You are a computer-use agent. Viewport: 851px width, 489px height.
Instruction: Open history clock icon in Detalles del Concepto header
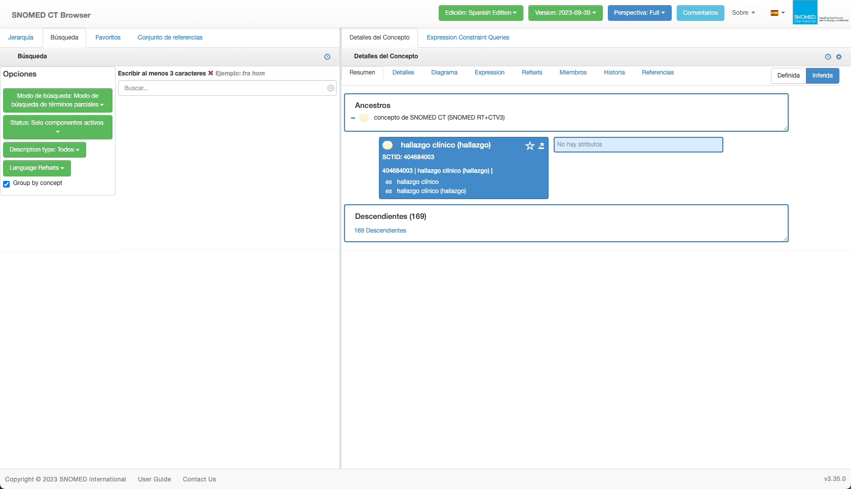828,57
